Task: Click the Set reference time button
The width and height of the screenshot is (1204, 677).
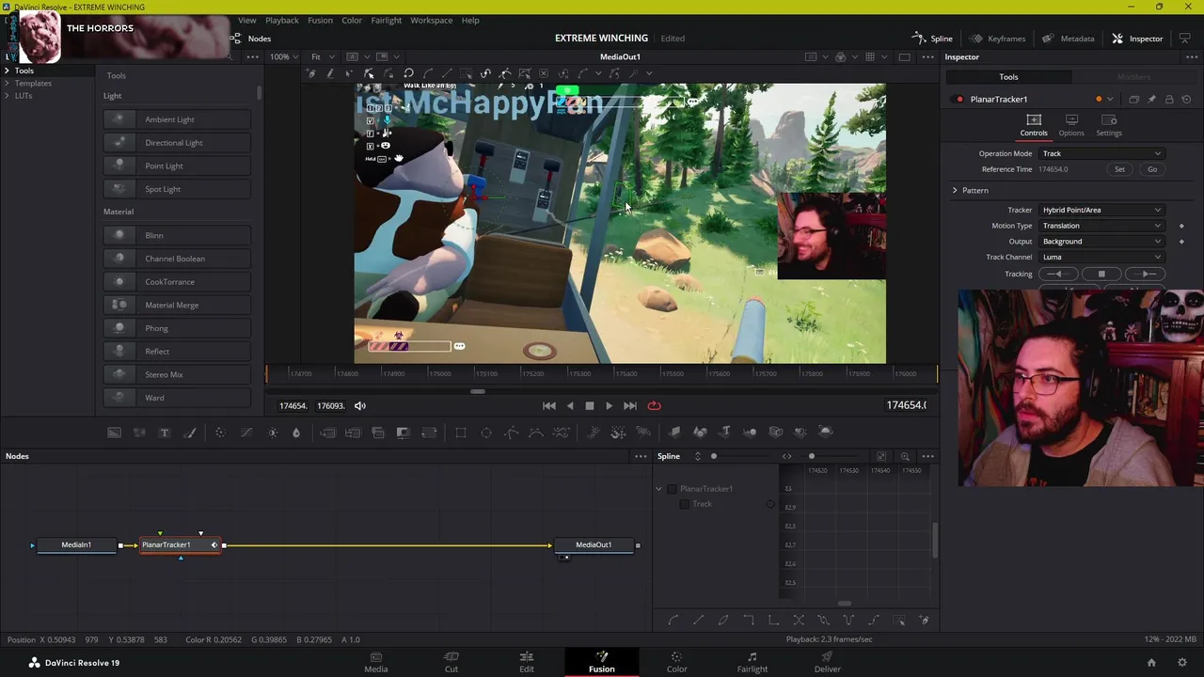Action: pos(1119,170)
